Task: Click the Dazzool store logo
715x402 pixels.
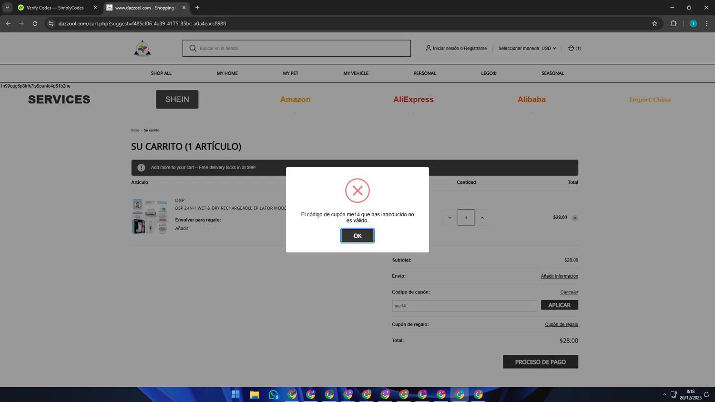Action: coord(143,49)
